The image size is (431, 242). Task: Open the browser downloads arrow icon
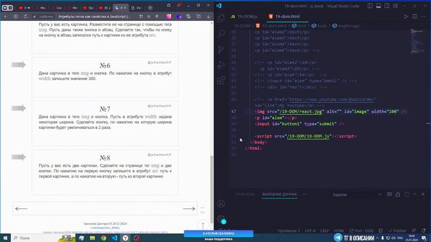pyautogui.click(x=208, y=16)
